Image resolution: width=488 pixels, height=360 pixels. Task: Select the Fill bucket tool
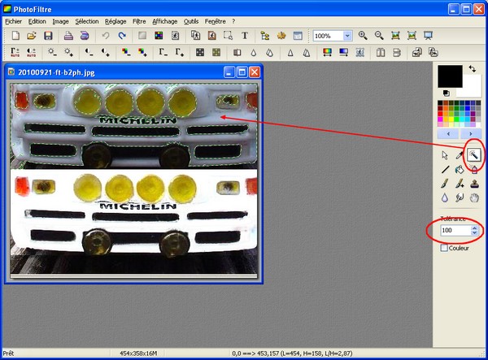[460, 169]
